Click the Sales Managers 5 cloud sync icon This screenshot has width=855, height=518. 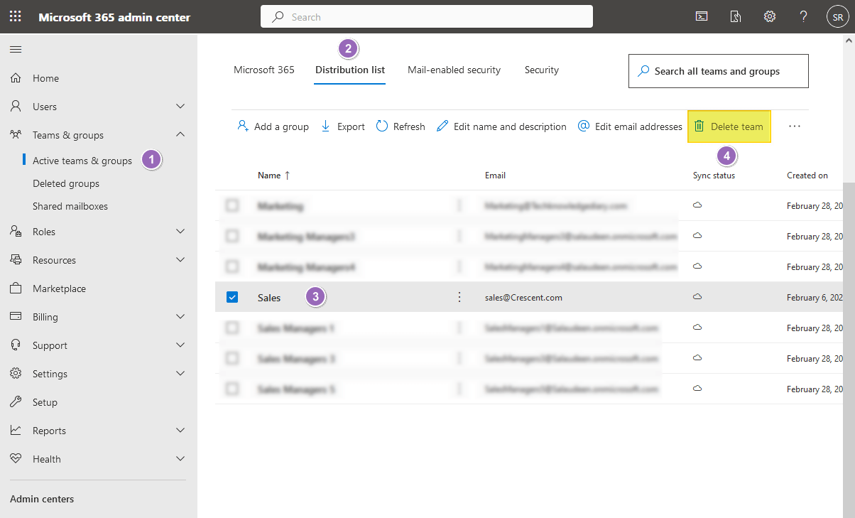coord(697,388)
